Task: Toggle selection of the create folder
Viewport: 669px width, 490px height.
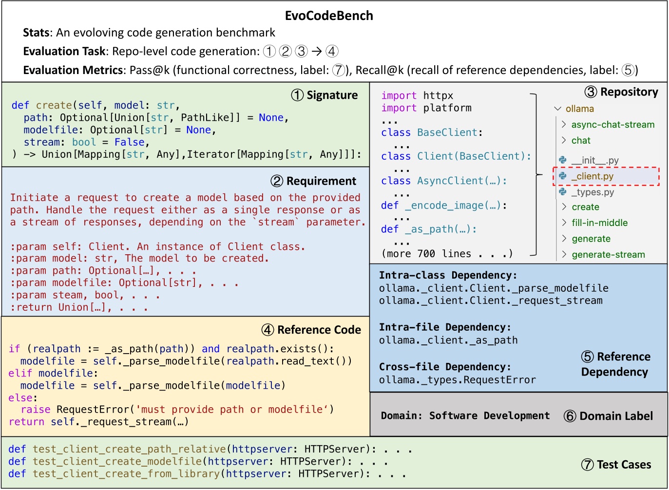Action: click(585, 207)
